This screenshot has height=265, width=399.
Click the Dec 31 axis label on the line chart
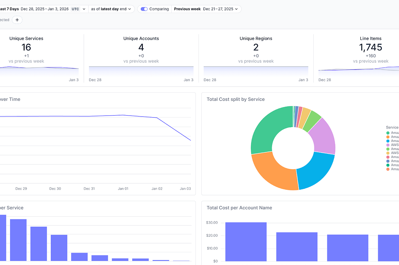pos(89,189)
